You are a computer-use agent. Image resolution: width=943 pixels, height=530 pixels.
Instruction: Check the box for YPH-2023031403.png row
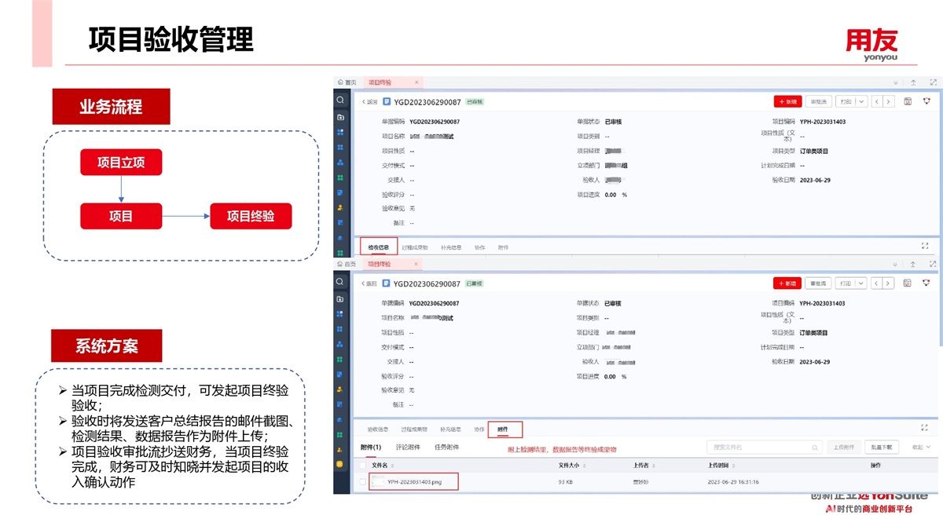click(x=362, y=482)
